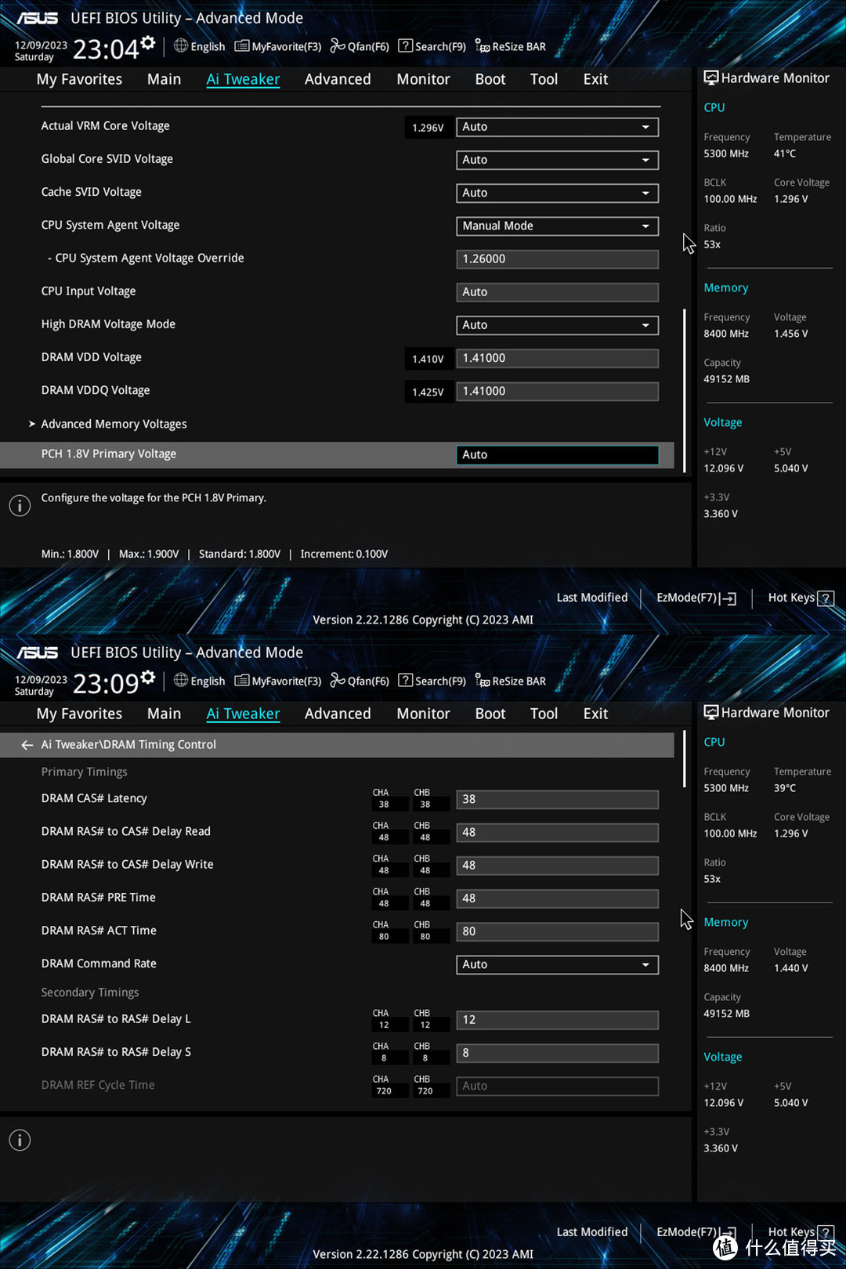This screenshot has height=1269, width=846.
Task: Click the DRAM REF Cycle Time Auto field
Action: (557, 1086)
